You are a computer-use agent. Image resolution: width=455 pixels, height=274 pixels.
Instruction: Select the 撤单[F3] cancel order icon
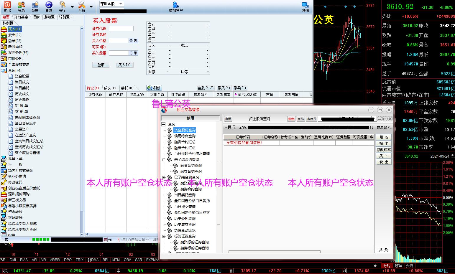click(x=4, y=41)
